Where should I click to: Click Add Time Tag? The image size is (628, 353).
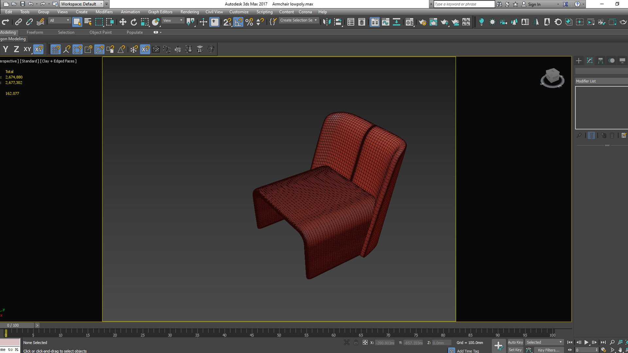(468, 351)
